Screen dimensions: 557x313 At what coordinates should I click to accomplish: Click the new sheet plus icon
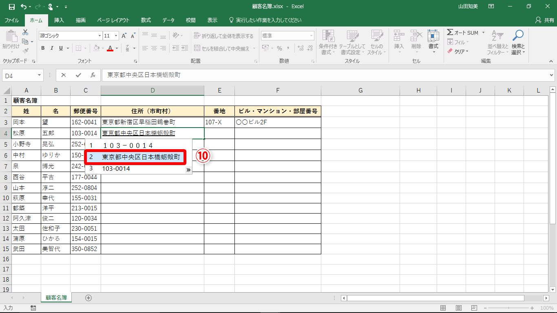(x=88, y=298)
